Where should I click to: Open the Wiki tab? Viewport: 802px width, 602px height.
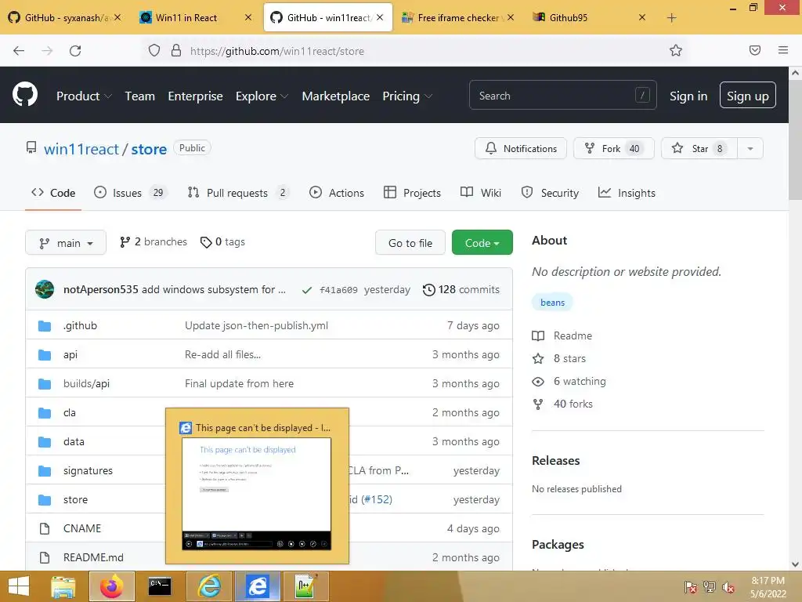pos(481,193)
